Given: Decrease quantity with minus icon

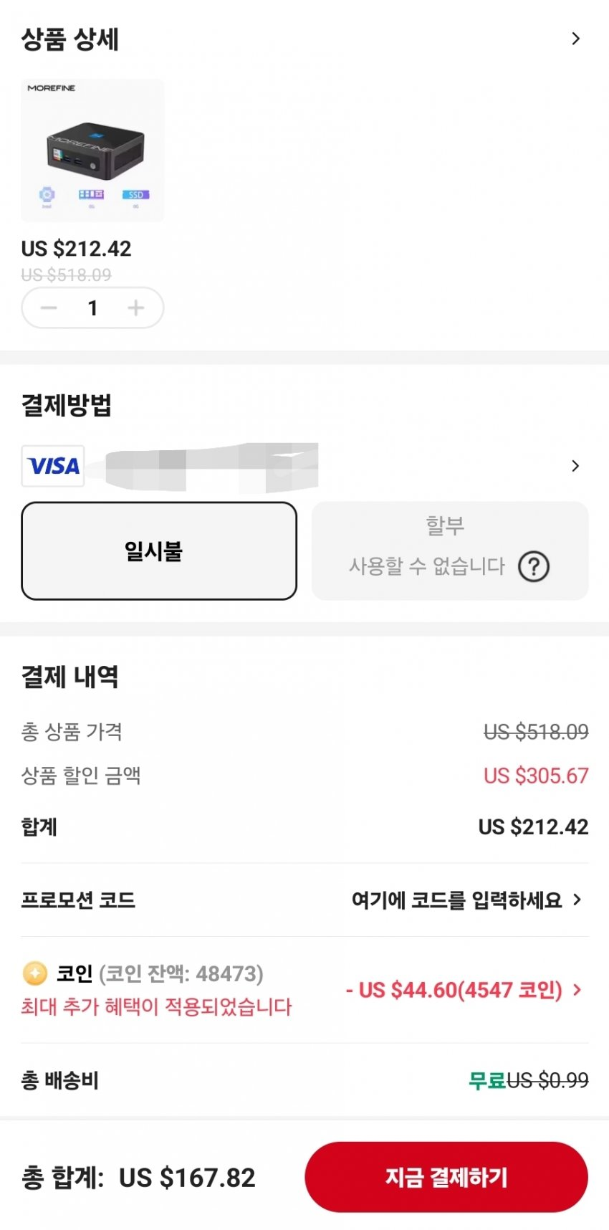Looking at the screenshot, I should coord(49,308).
